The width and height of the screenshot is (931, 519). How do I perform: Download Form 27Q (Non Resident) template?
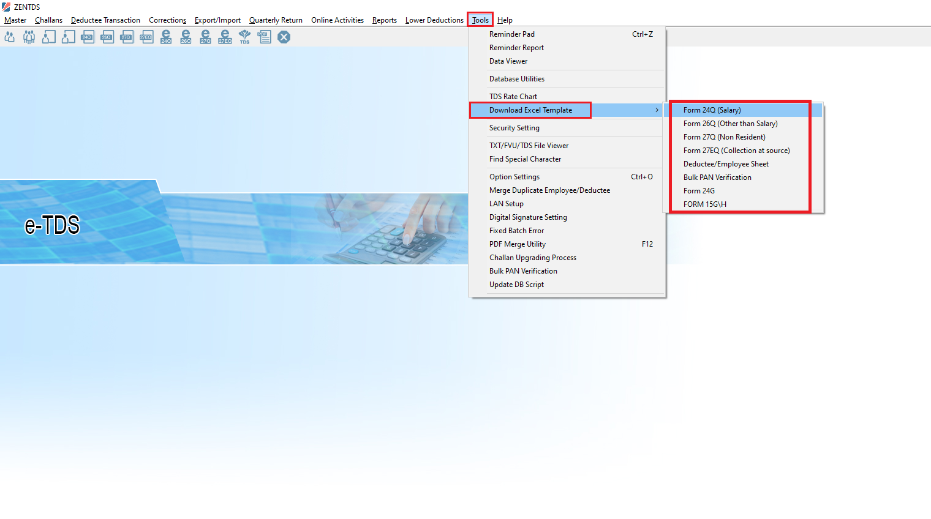click(x=744, y=137)
